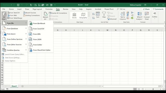Choose From Folder in the submenu
166x93 pixels.
(40, 45)
